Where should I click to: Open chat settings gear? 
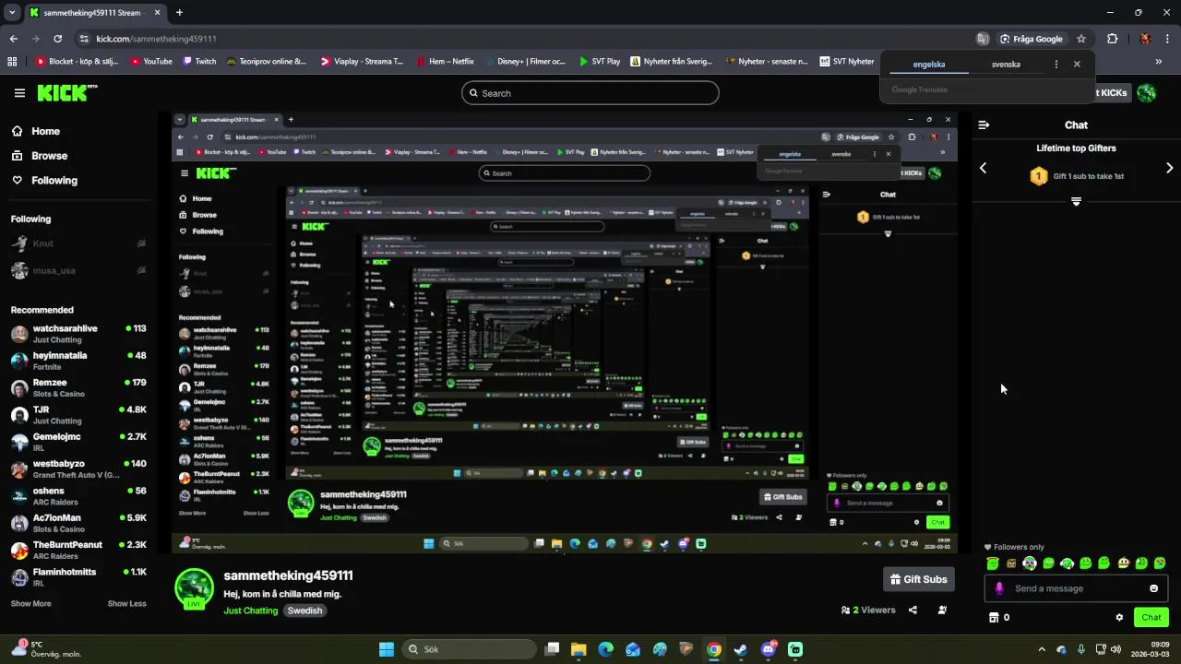point(1119,617)
